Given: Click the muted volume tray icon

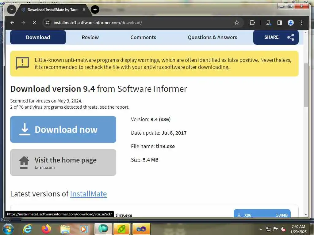Looking at the screenshot, I should 283,229.
